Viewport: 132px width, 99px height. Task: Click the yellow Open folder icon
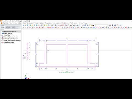click(x=32, y=25)
